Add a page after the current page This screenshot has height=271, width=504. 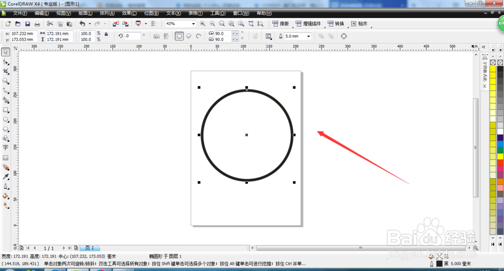(x=76, y=248)
